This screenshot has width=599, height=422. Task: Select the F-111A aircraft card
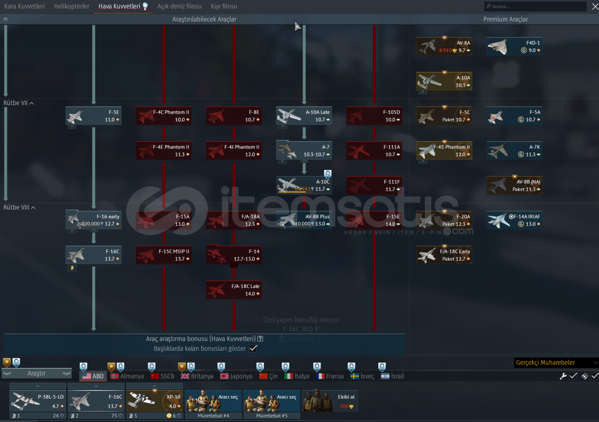click(x=374, y=151)
